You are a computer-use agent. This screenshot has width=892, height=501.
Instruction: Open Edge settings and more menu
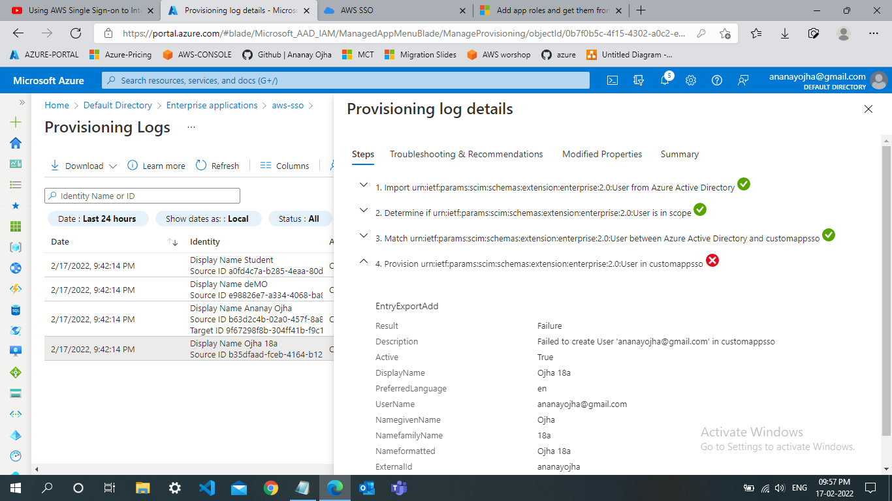874,33
